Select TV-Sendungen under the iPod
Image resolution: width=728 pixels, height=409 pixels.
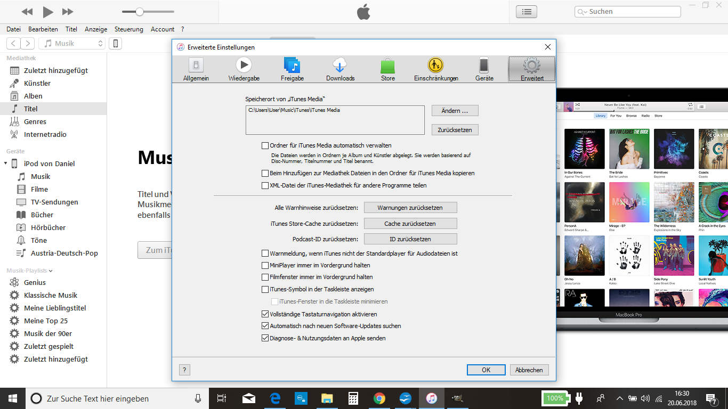tap(53, 202)
